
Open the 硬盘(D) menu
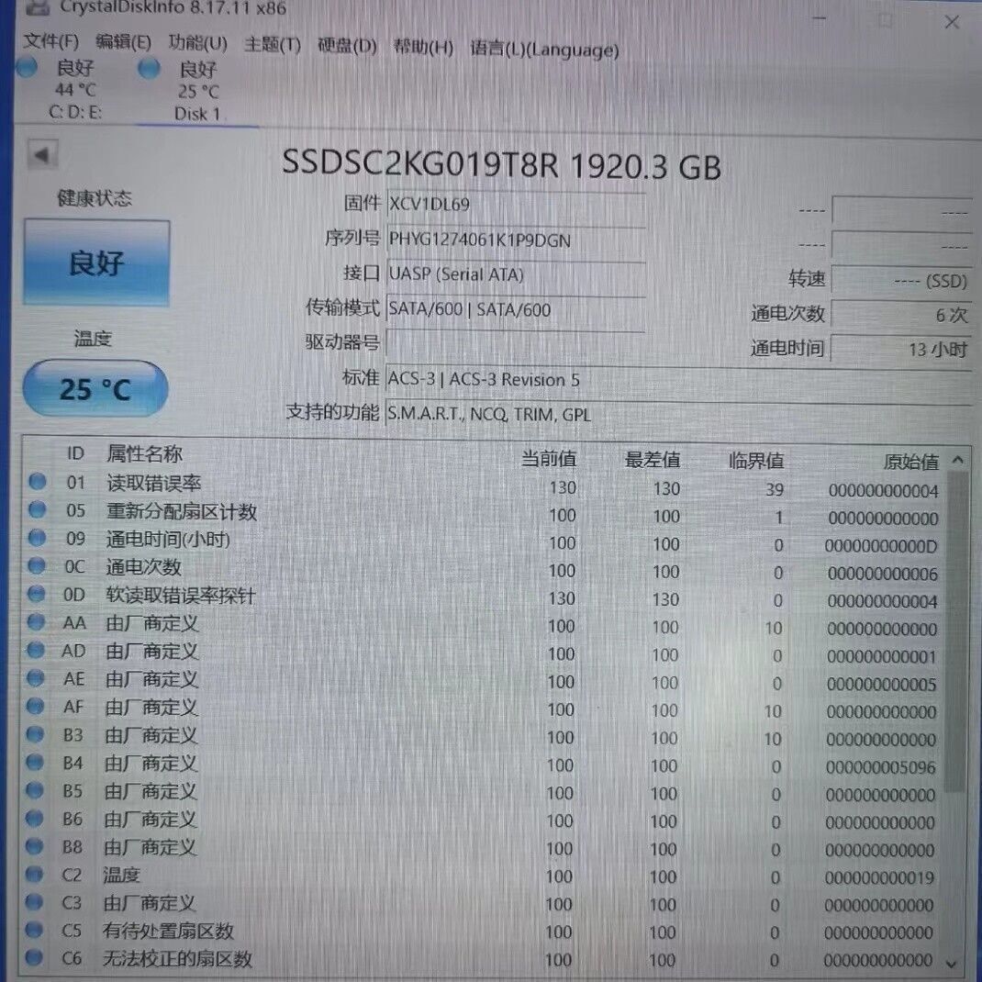tap(347, 46)
